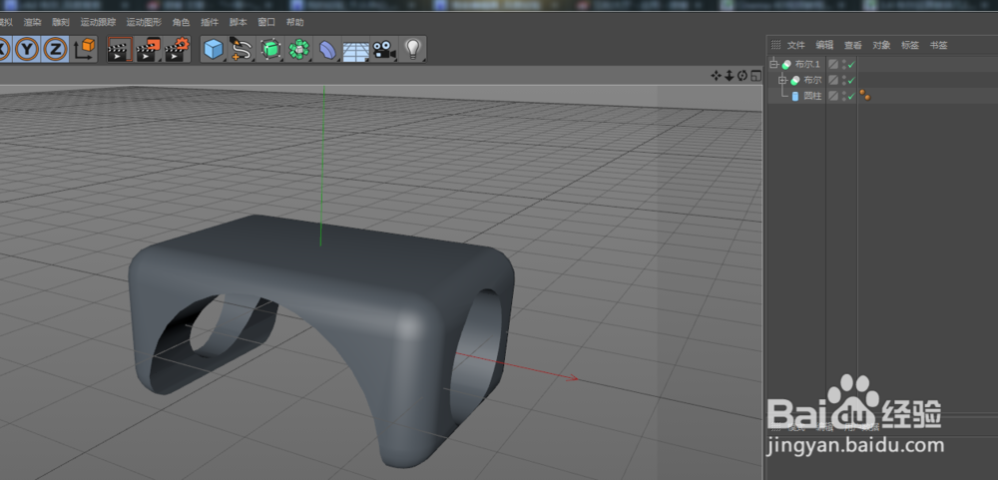
Task: Open the 窗口 menu
Action: point(266,22)
